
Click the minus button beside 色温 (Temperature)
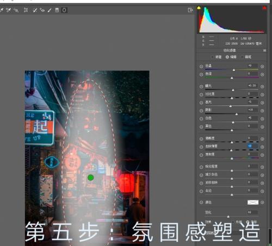(201, 67)
